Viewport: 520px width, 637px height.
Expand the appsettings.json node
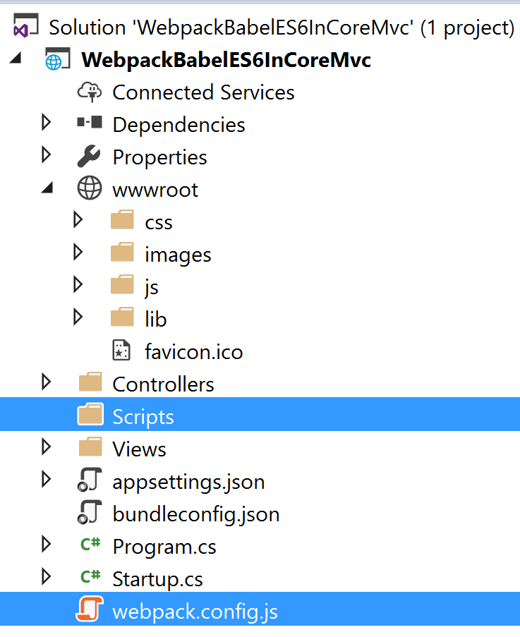(46, 481)
